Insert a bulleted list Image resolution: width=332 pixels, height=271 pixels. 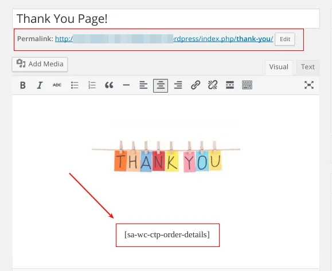pos(75,85)
